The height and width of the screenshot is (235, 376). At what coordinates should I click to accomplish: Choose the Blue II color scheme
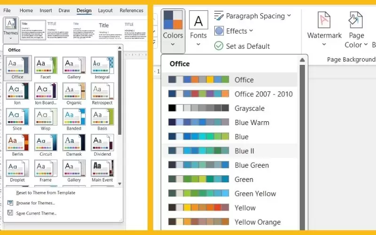(x=229, y=151)
